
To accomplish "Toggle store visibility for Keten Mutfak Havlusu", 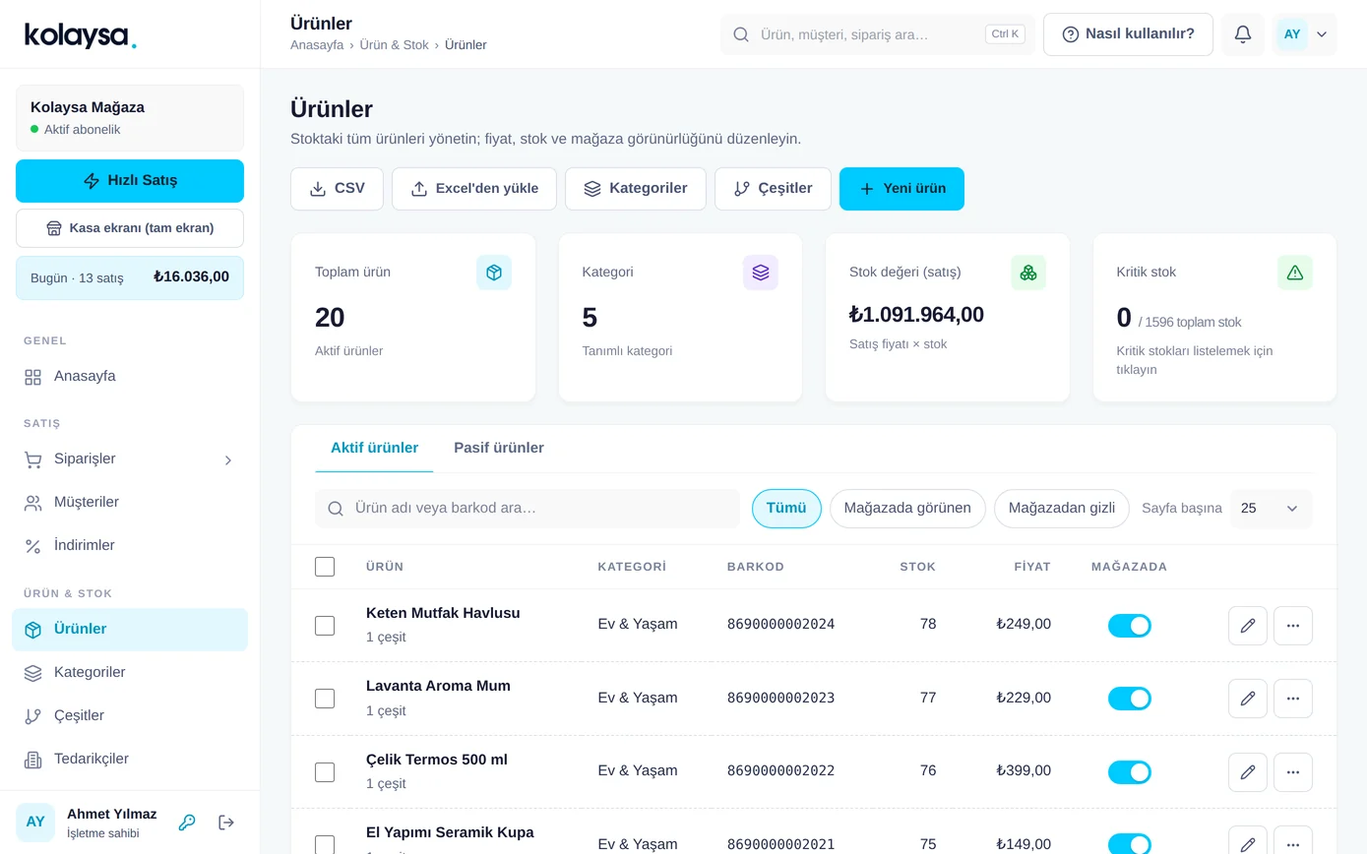I will coord(1130,626).
